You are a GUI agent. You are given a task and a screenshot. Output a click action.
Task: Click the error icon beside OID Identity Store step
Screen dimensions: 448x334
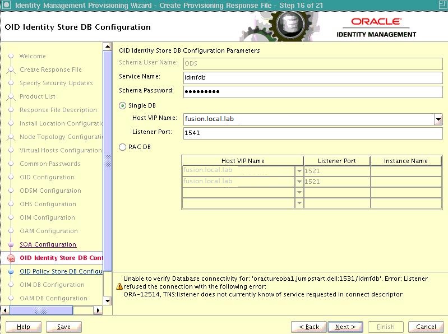click(x=11, y=258)
